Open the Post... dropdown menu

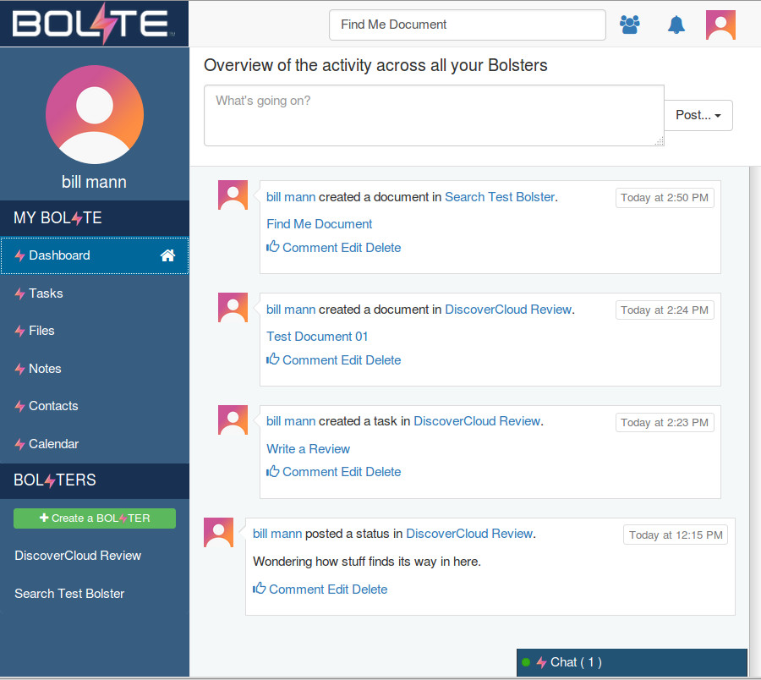point(698,115)
